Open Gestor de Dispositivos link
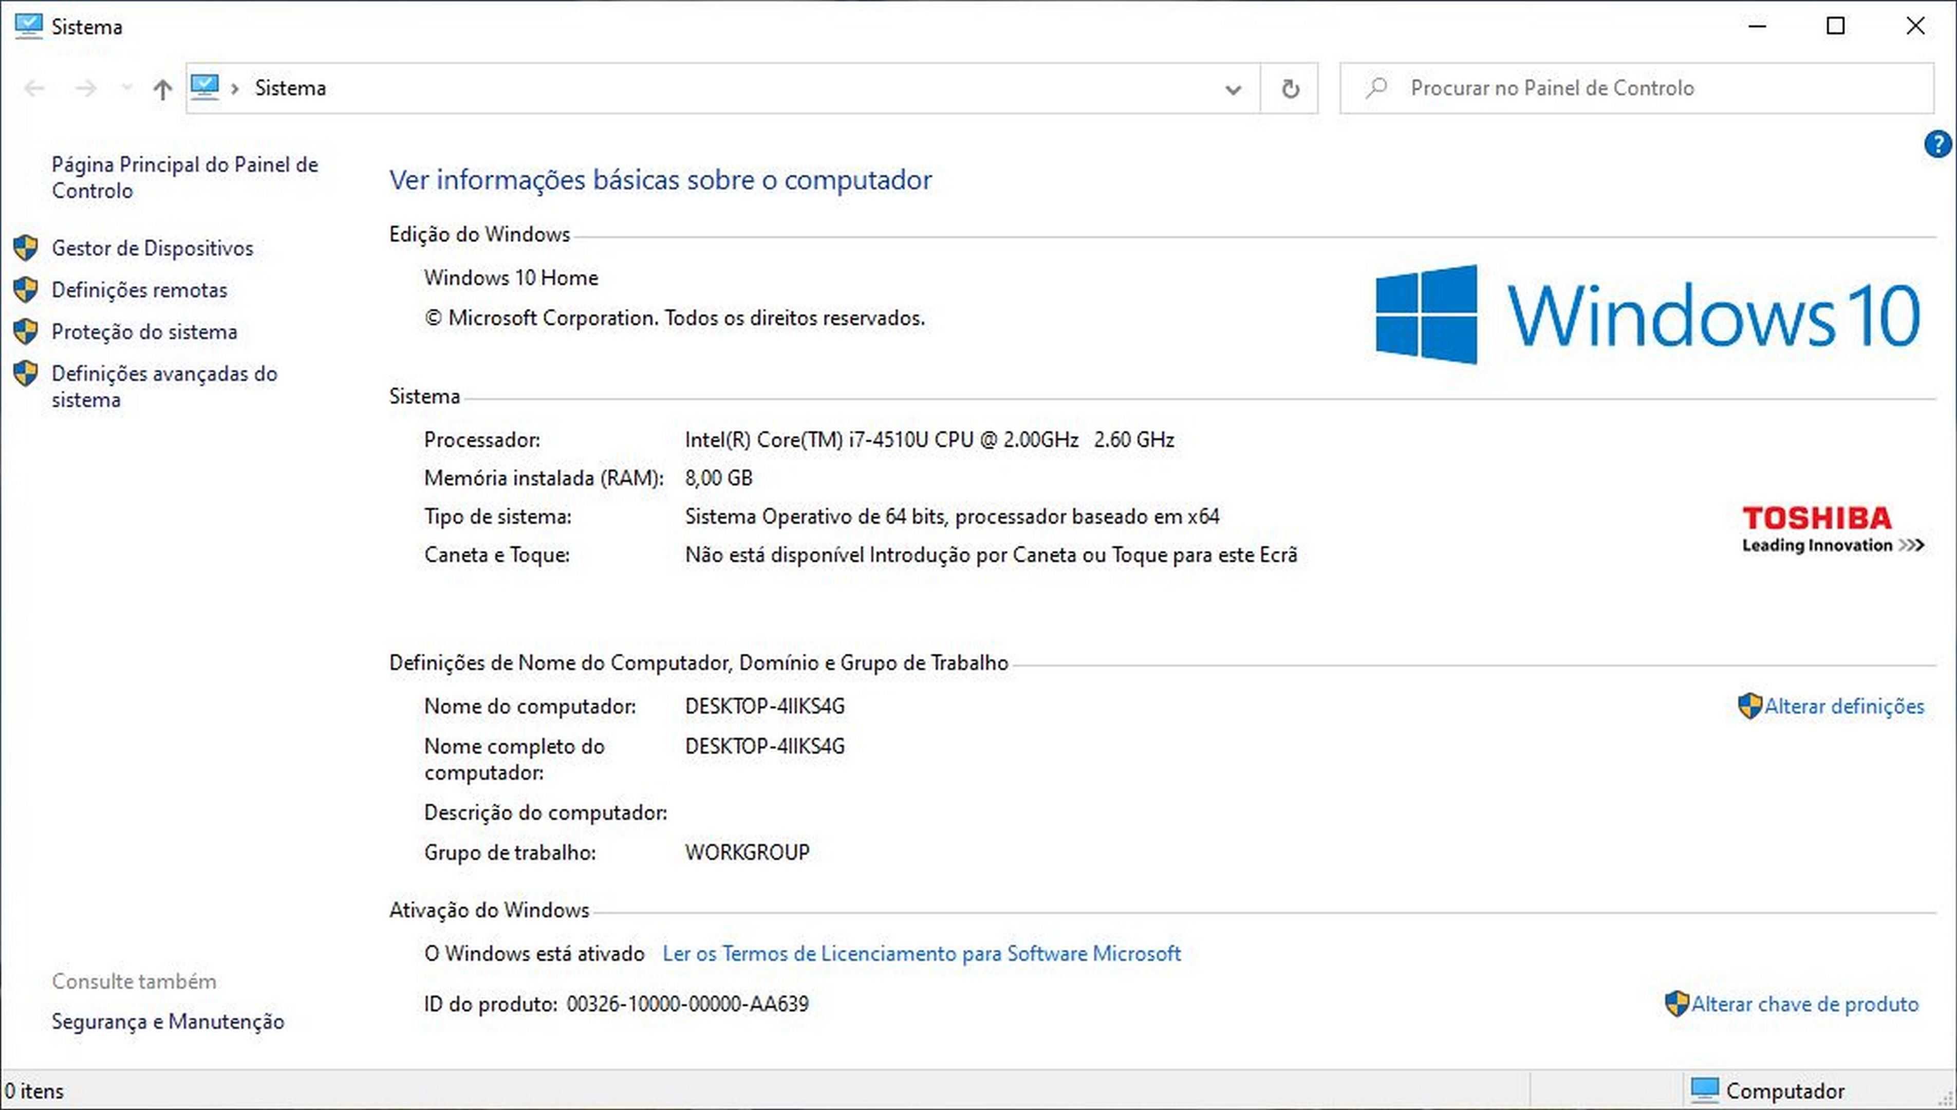Screen dimensions: 1957x1110 (x=153, y=248)
